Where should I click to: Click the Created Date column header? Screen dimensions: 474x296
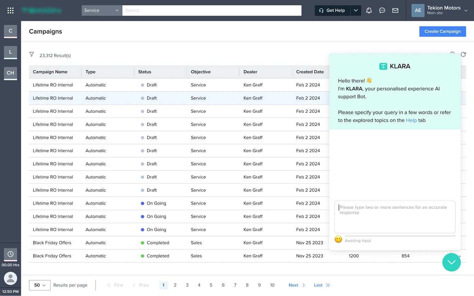(310, 72)
